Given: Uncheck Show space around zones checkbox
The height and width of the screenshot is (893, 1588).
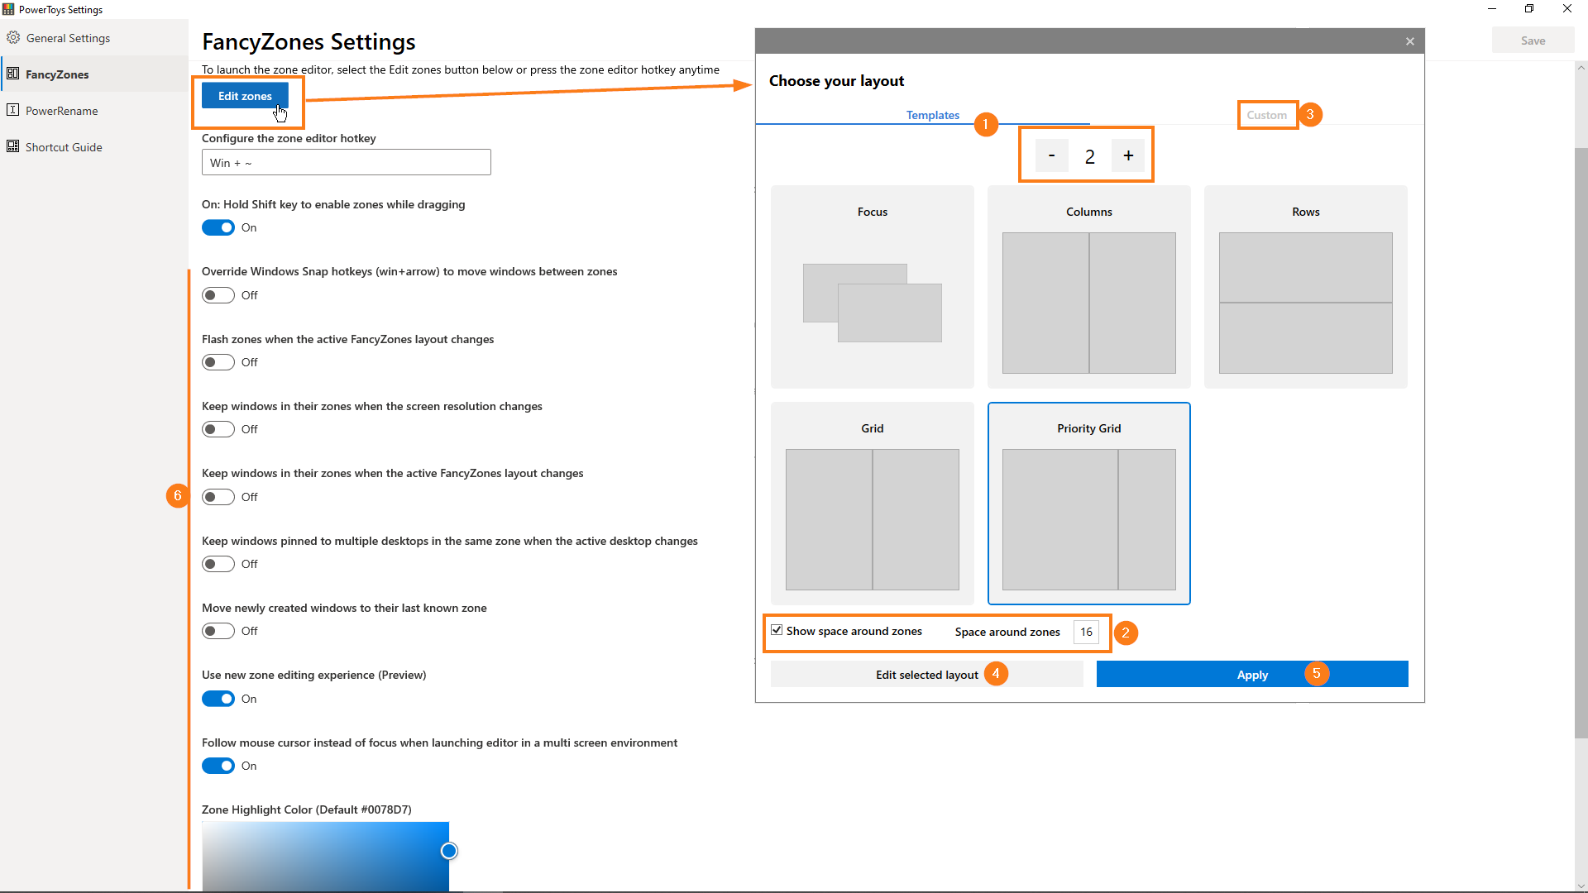Looking at the screenshot, I should pyautogui.click(x=777, y=630).
